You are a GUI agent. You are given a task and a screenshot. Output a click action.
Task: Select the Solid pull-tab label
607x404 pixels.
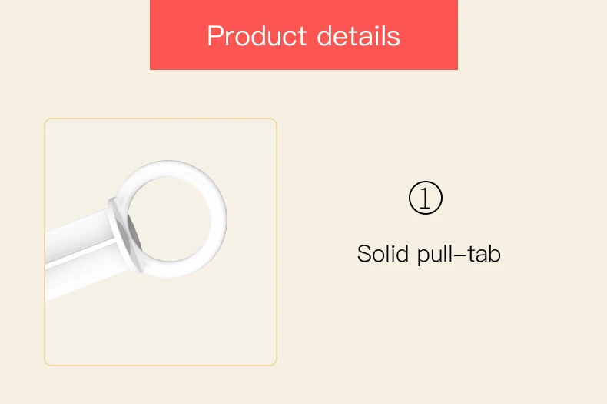pyautogui.click(x=429, y=255)
